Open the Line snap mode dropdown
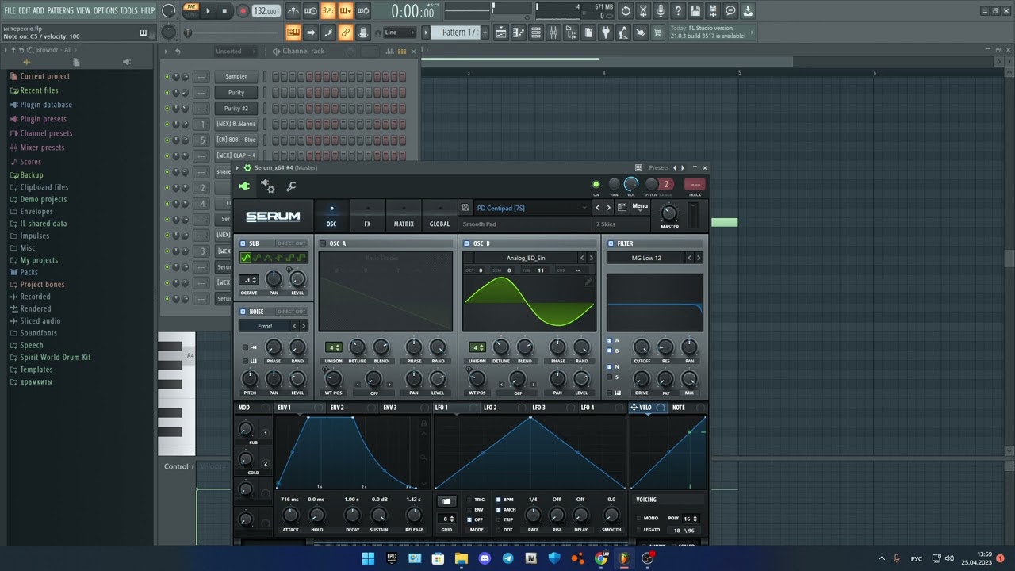Viewport: 1015px width, 571px height. [399, 33]
